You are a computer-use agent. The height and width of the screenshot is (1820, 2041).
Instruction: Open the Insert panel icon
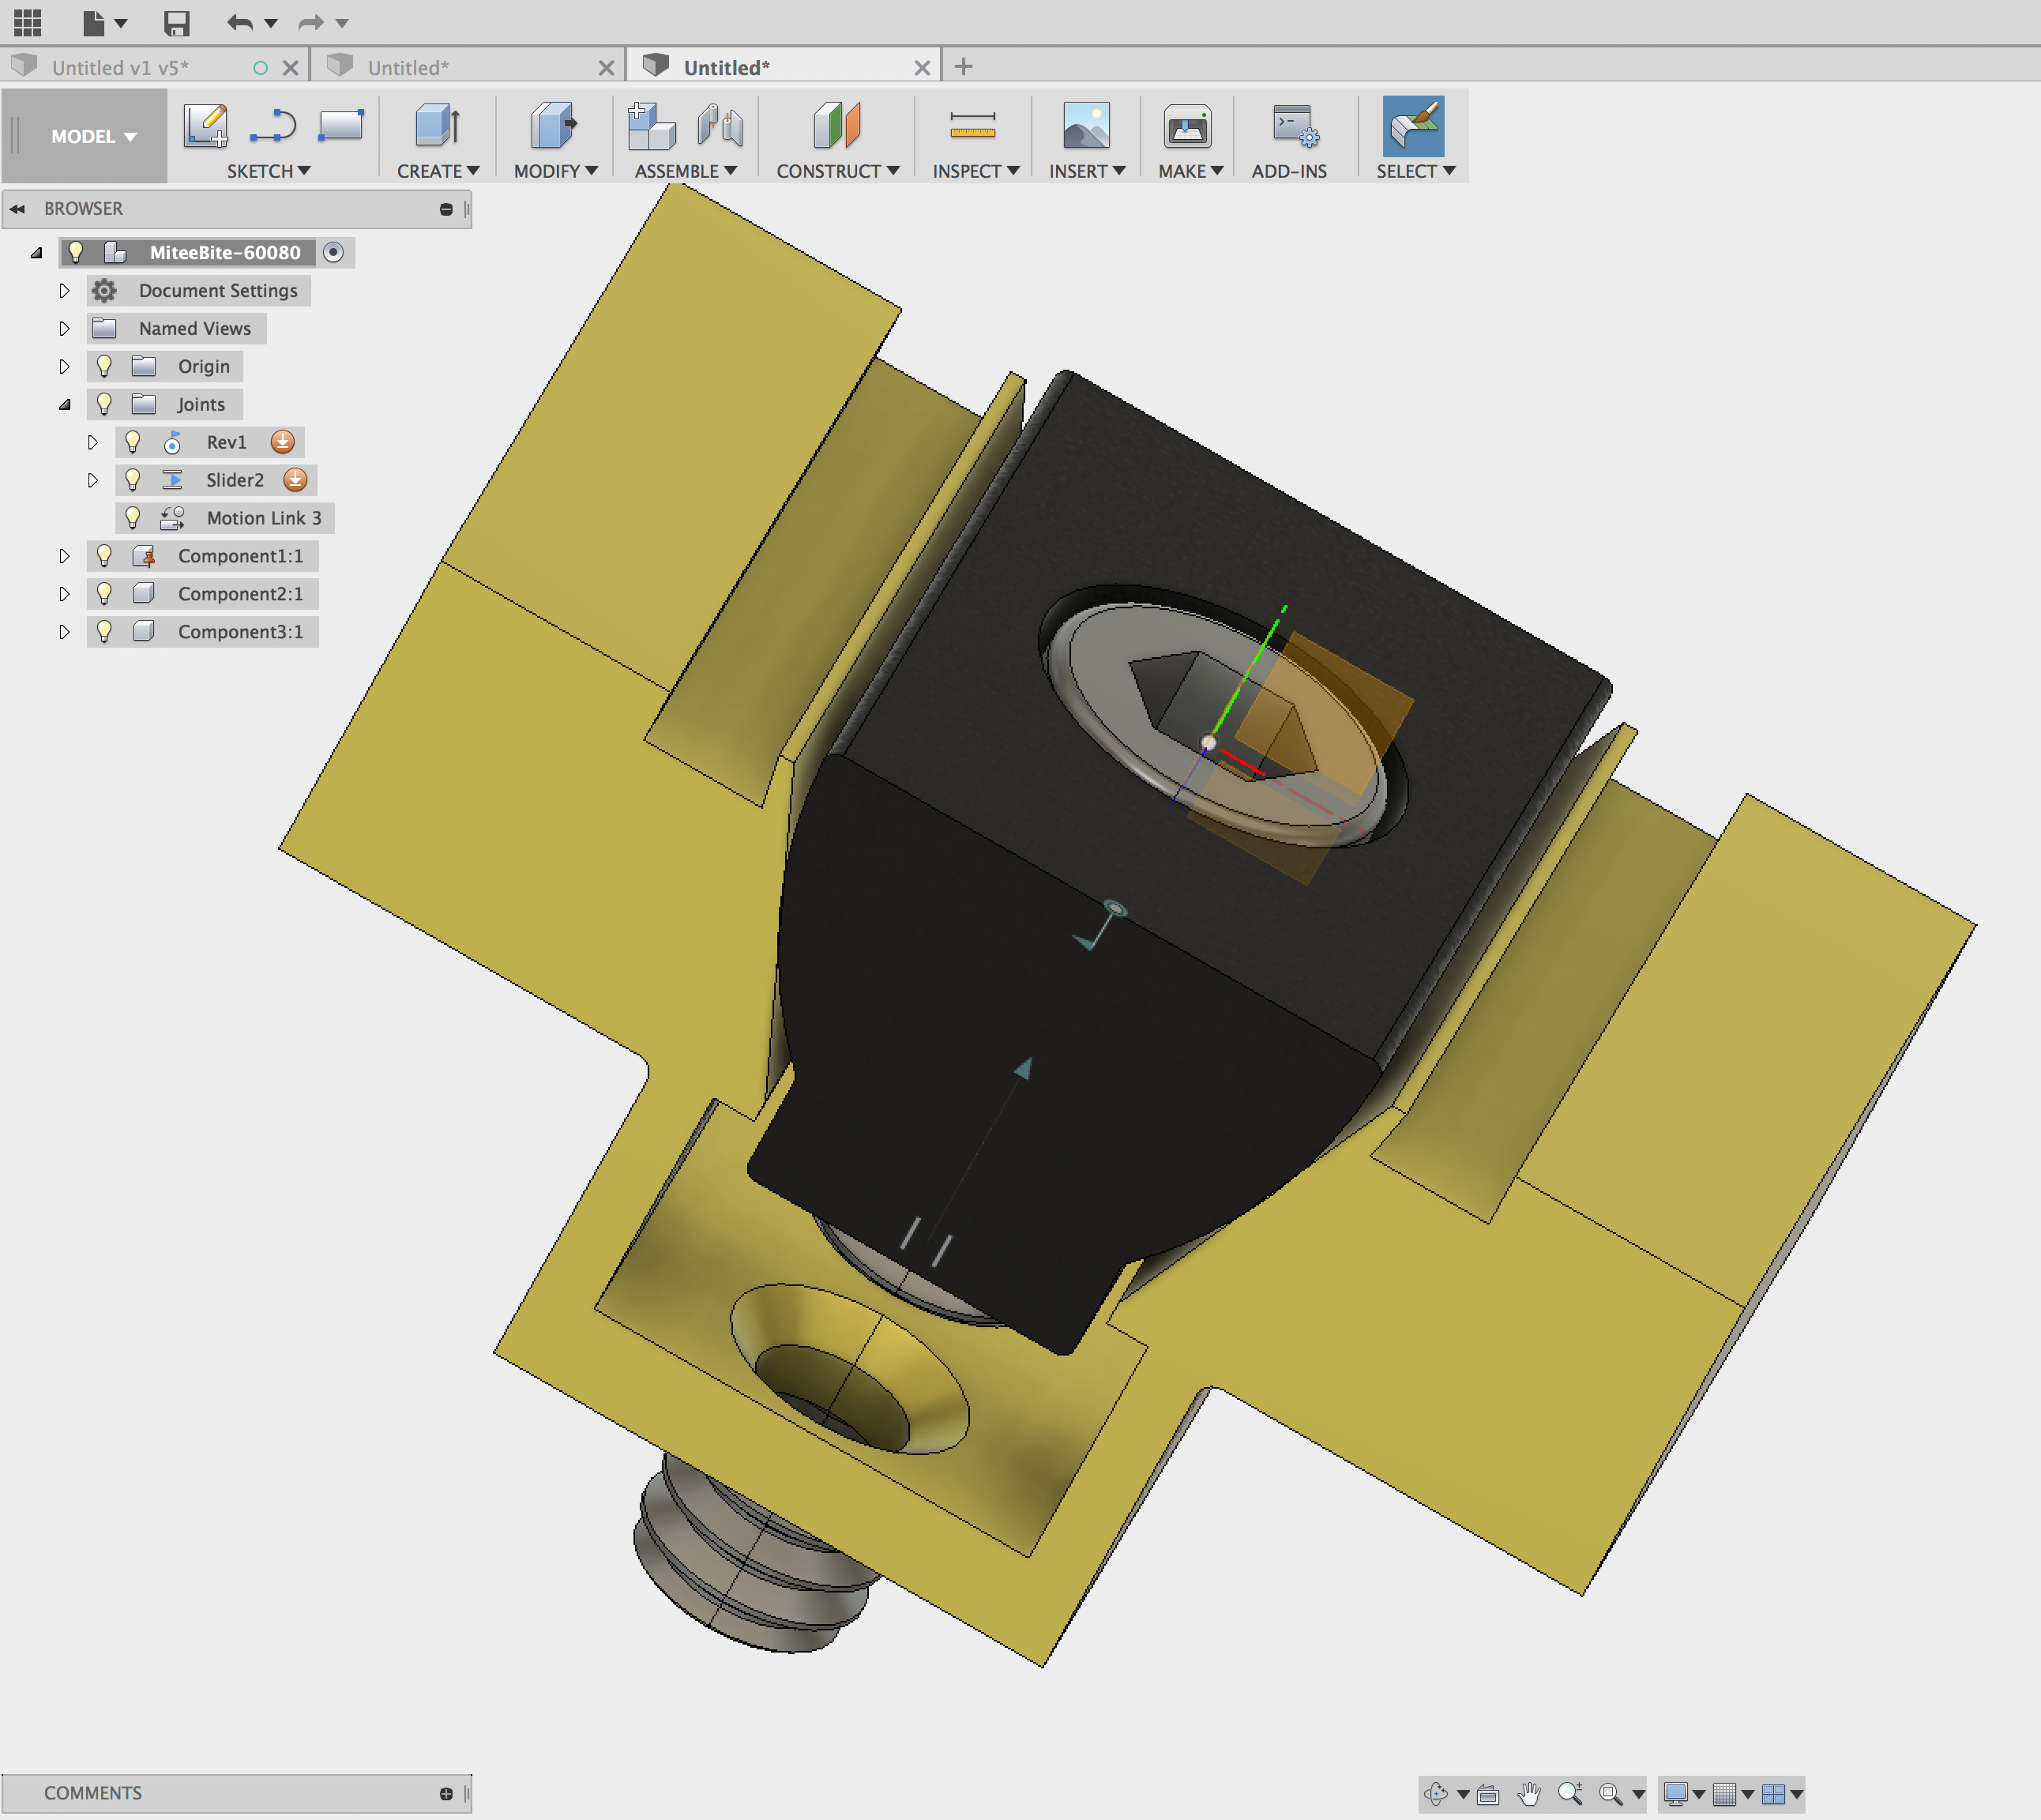pos(1086,125)
